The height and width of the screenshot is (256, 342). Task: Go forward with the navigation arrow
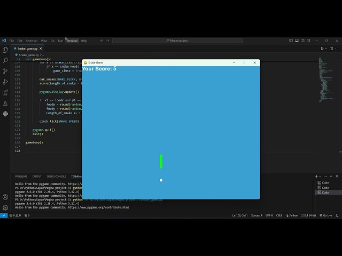108,41
